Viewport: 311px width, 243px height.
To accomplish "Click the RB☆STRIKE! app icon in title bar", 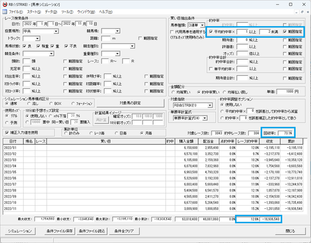I will pos(5,4).
